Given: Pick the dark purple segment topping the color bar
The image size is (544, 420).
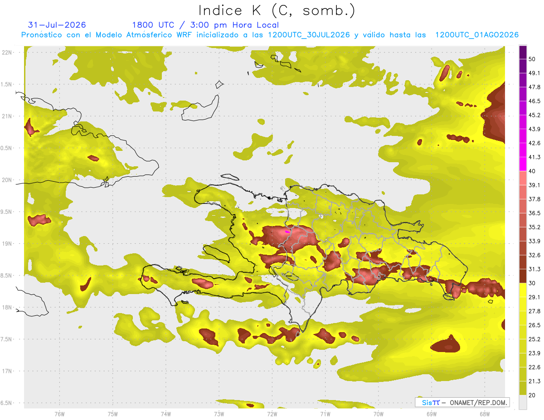Looking at the screenshot, I should click(523, 52).
